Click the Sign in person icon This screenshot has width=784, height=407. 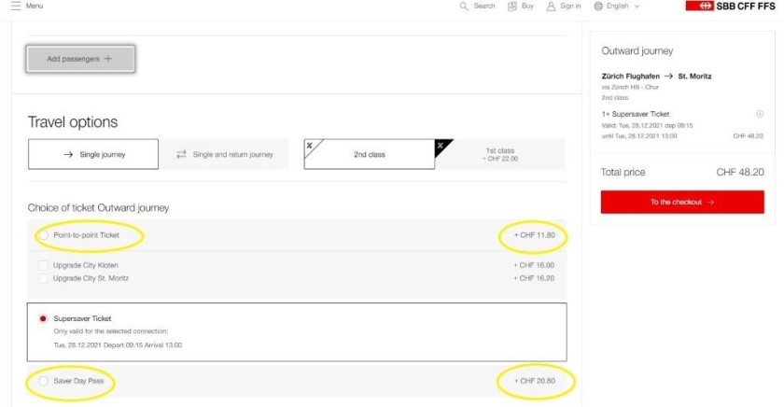pyautogui.click(x=552, y=7)
